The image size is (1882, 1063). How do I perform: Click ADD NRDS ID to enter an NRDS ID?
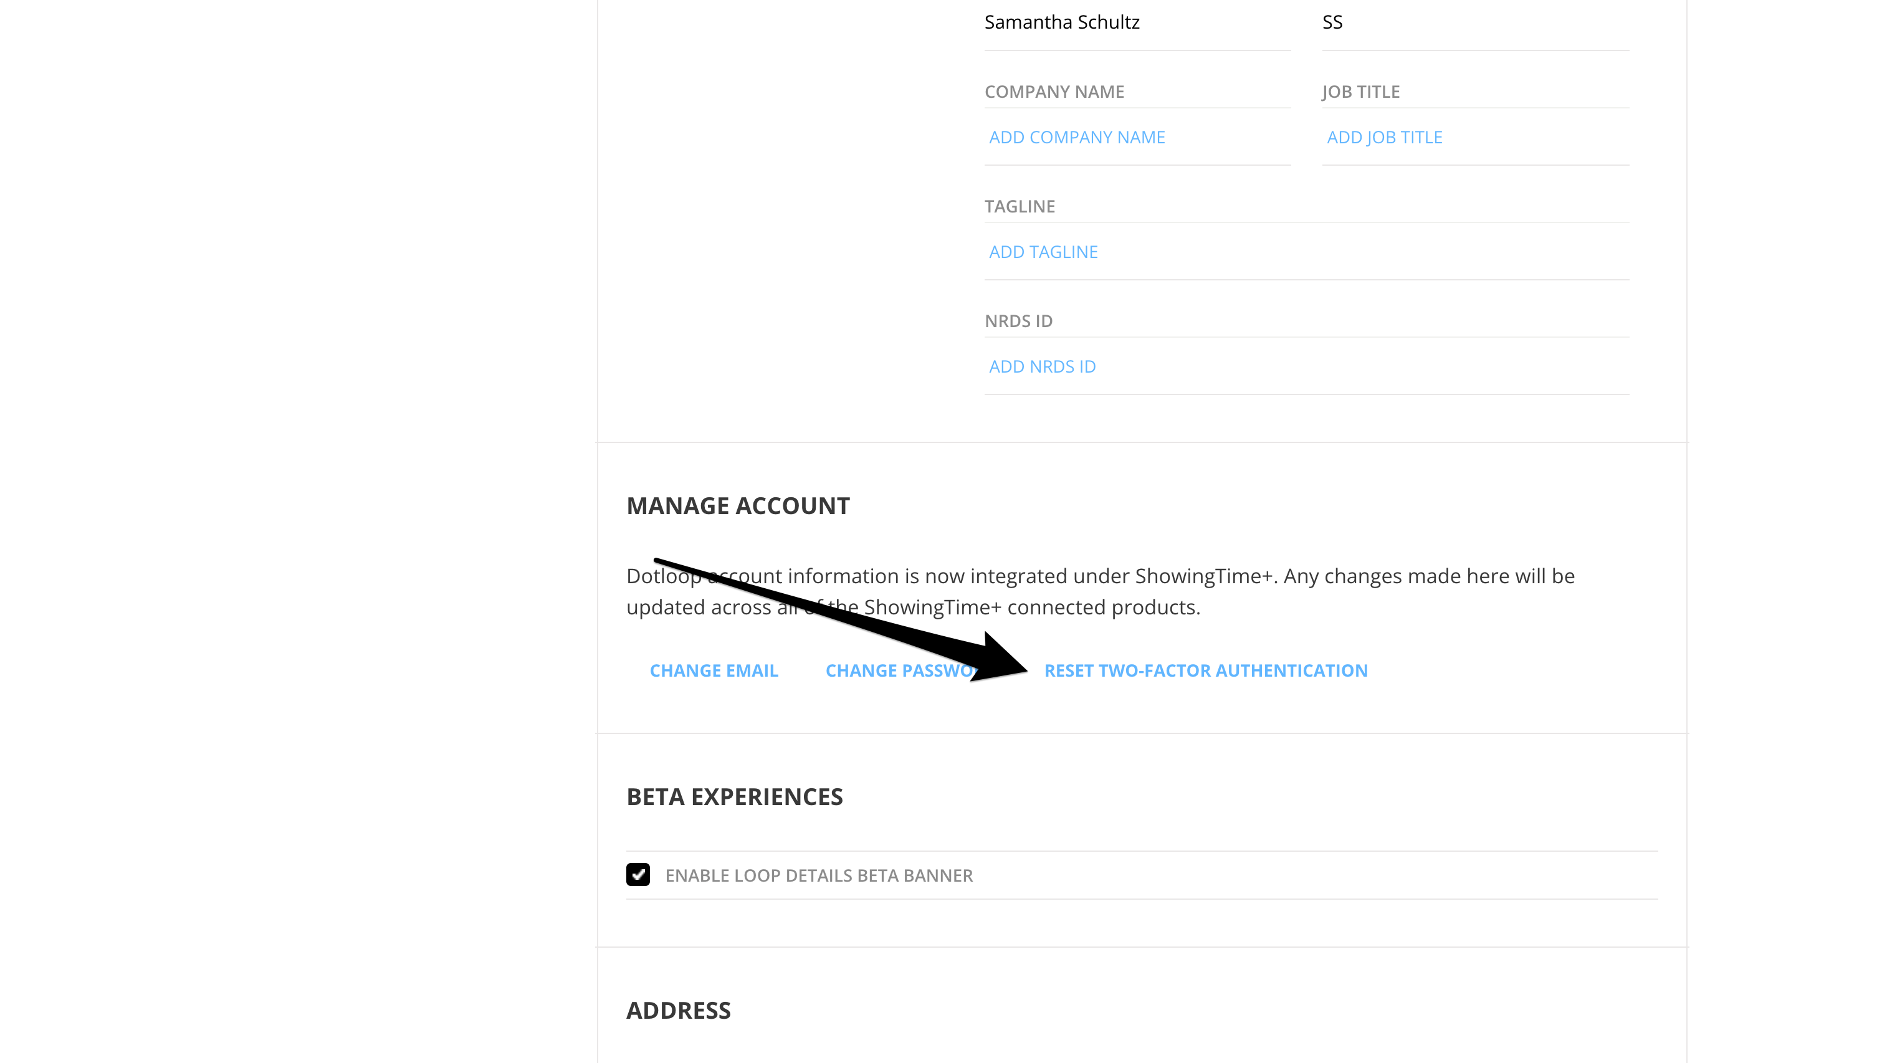(1042, 366)
